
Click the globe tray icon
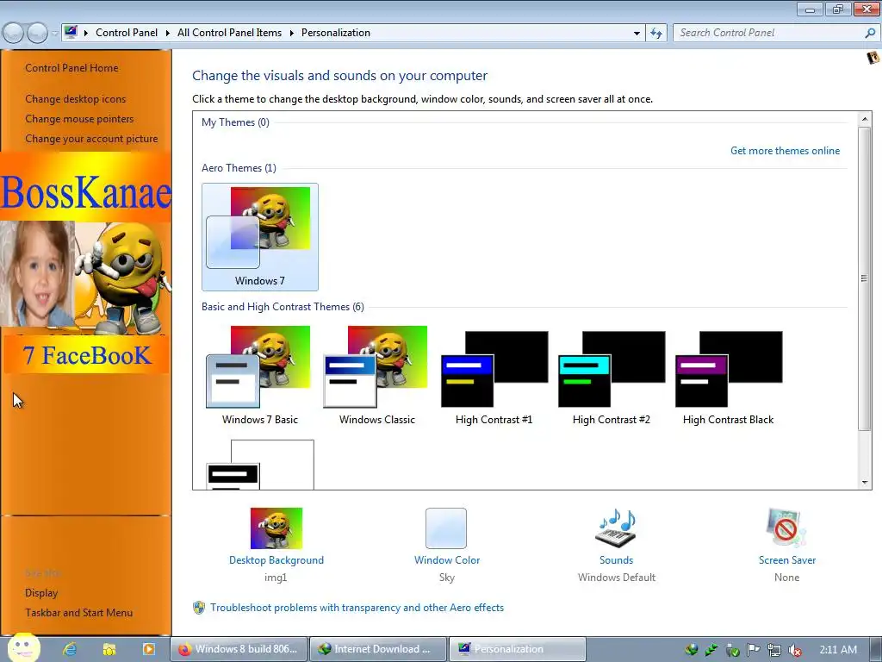(692, 650)
